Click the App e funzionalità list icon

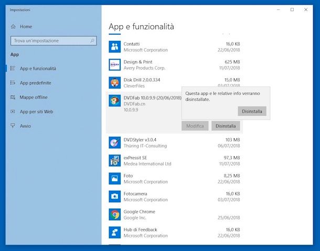(13, 68)
